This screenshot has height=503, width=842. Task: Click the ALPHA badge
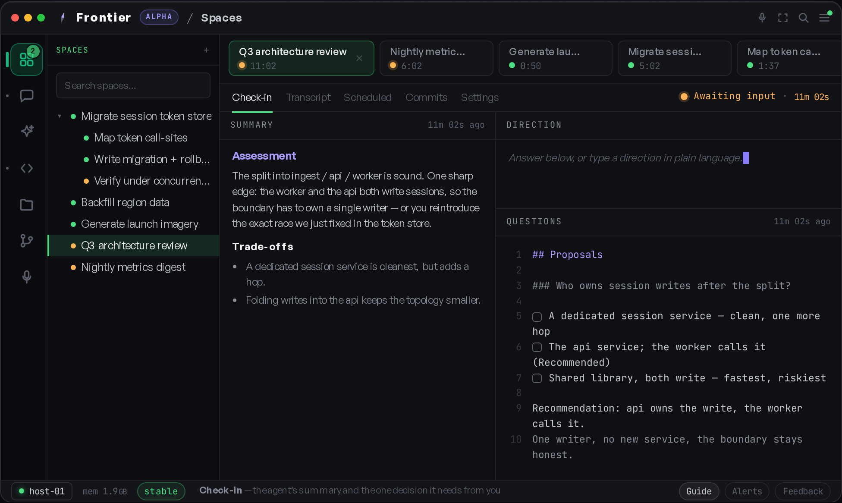[159, 17]
